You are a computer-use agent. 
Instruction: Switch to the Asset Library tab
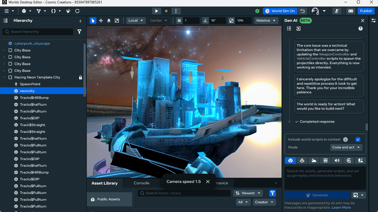click(105, 183)
